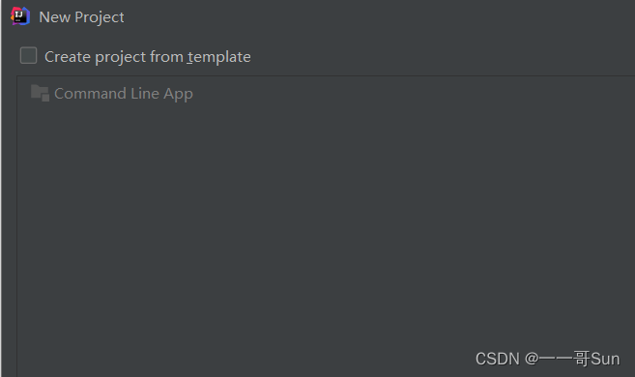Open the window menu via the IJ title icon

(20, 16)
